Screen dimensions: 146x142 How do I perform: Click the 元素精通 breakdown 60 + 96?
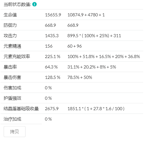coord(74,46)
